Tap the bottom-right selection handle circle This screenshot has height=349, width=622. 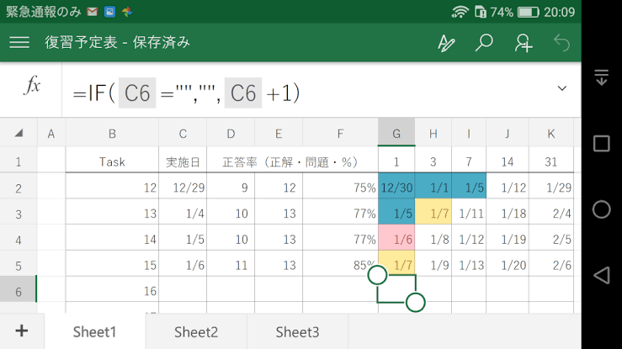click(415, 302)
